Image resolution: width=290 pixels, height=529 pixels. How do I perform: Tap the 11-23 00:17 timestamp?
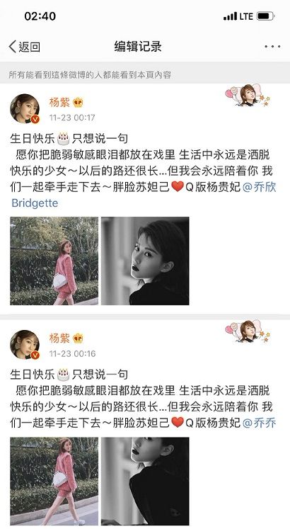[72, 118]
